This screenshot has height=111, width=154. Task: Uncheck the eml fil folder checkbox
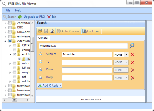coord(14,54)
